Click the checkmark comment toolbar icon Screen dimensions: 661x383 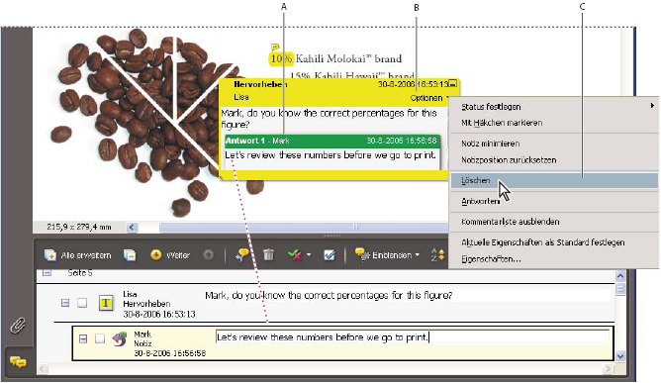tap(329, 254)
